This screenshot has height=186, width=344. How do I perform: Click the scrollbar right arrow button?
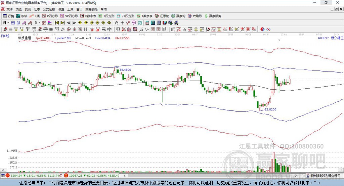click(296, 176)
